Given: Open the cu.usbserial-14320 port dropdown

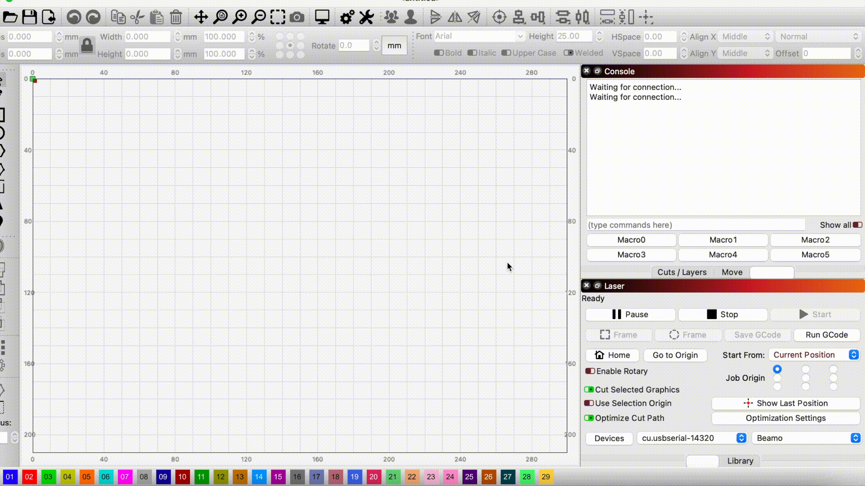Looking at the screenshot, I should click(x=692, y=438).
